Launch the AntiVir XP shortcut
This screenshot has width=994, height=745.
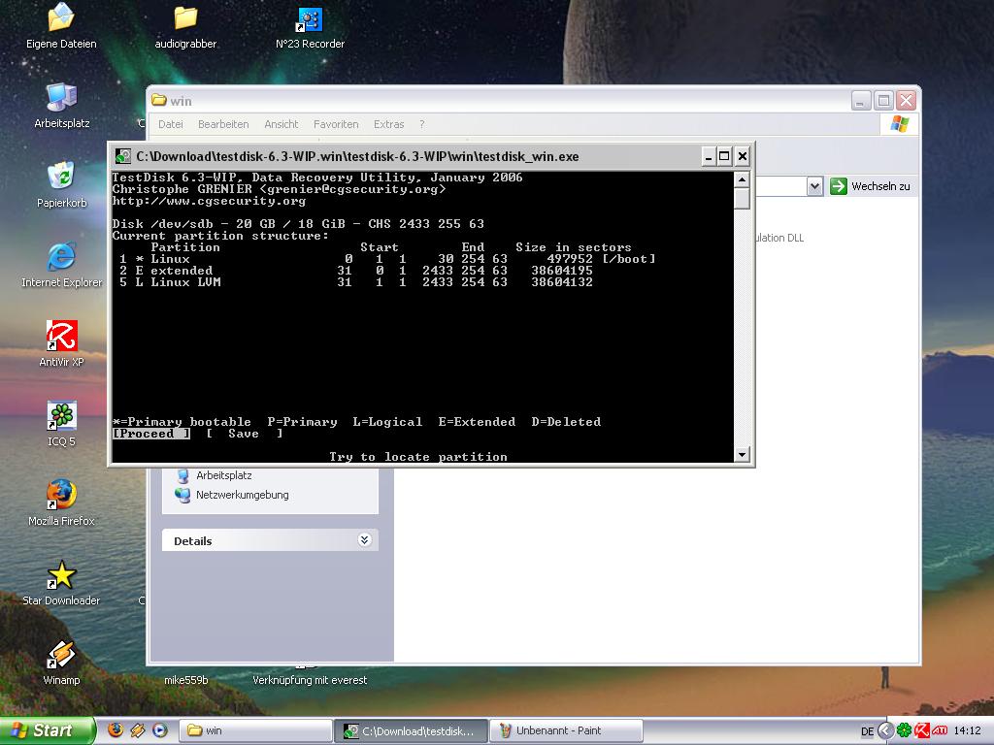[x=61, y=344]
